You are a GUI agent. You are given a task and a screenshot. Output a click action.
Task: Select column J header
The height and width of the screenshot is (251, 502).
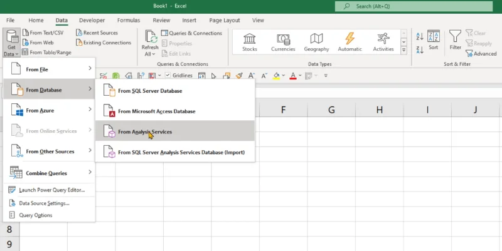pyautogui.click(x=476, y=110)
